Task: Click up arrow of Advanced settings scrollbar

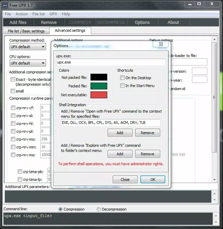Action: [214, 39]
